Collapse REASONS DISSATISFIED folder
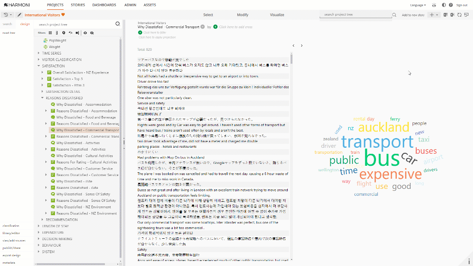This screenshot has width=473, height=266. [42, 98]
